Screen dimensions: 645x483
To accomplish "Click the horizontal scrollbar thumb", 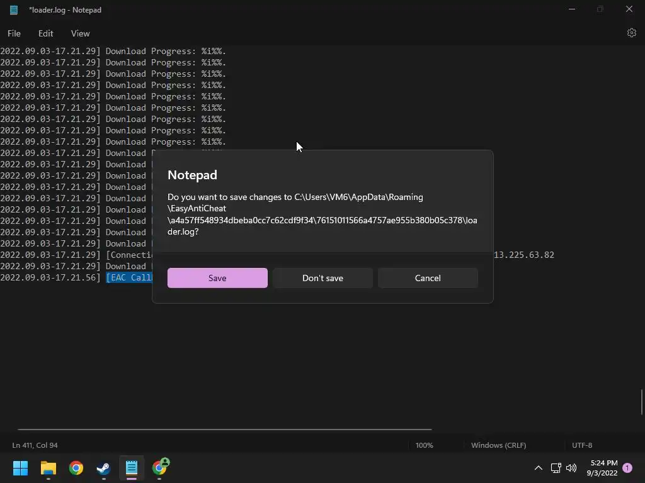I will pyautogui.click(x=225, y=430).
